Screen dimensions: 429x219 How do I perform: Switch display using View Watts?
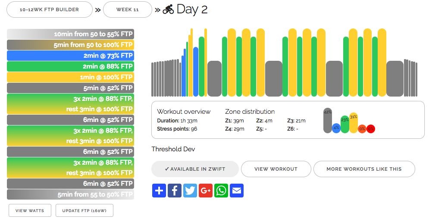pos(30,210)
